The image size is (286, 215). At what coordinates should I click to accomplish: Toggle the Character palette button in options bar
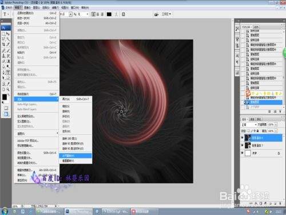(x=124, y=14)
